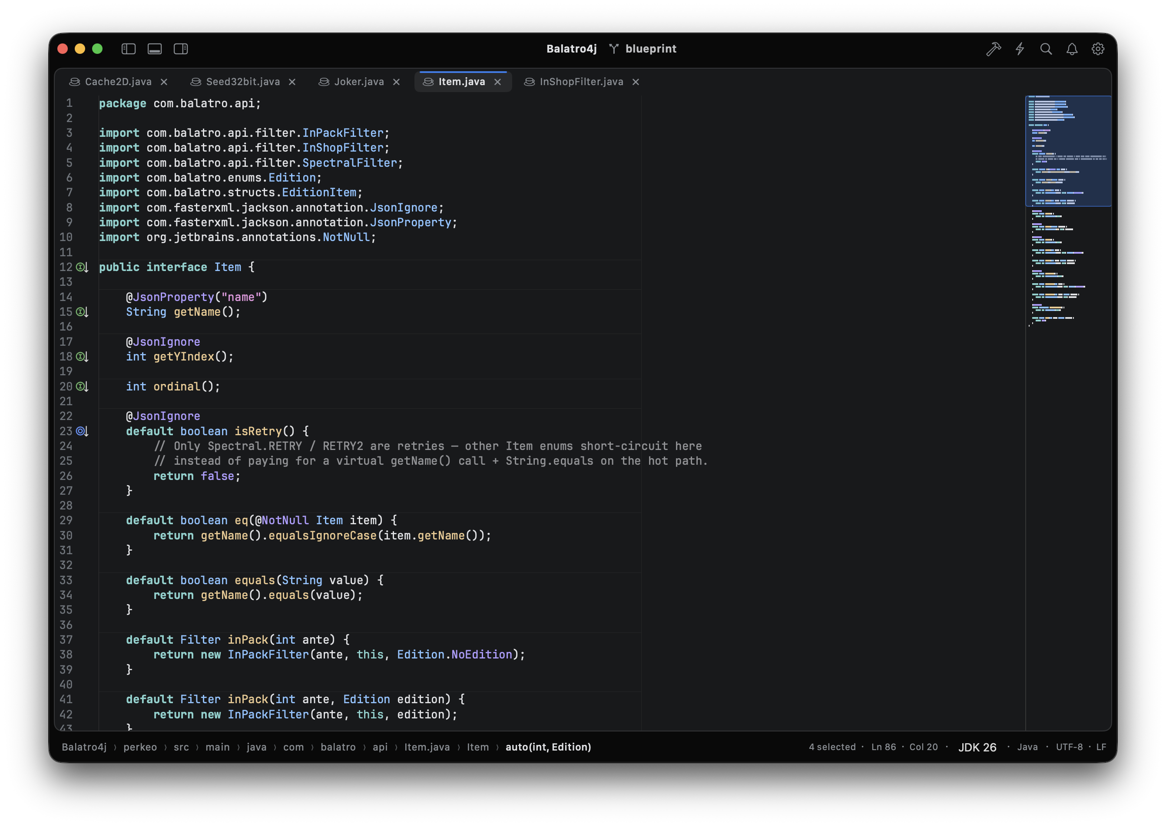The image size is (1166, 827).
Task: Click equalsIgnoreCase on line 30
Action: (322, 536)
